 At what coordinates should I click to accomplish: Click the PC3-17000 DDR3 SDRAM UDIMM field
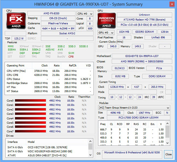[x=138, y=117]
